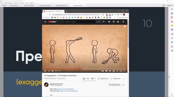Close the Exaggeration Chrome tab
174x97 pixels.
[63, 11]
